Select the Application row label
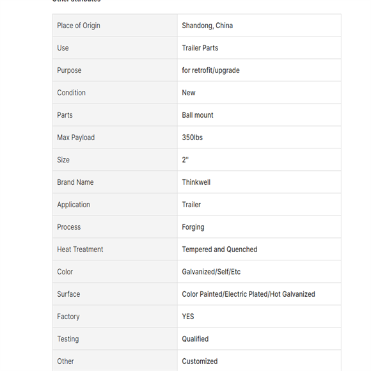 [74, 205]
